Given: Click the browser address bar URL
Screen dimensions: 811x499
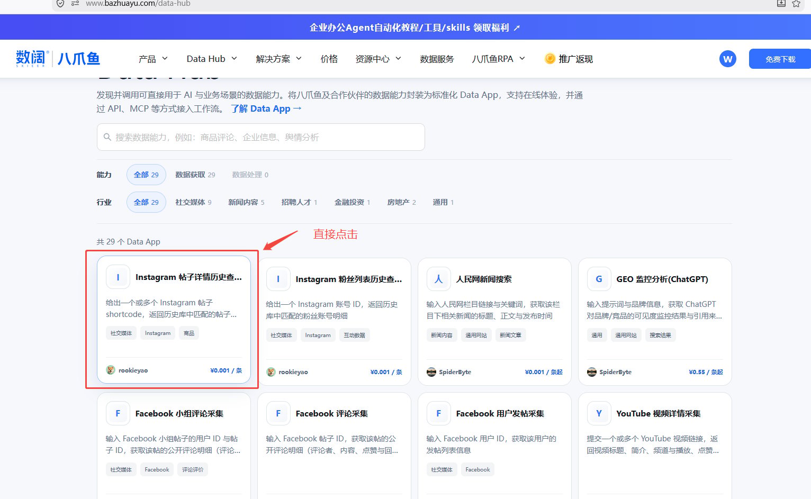Looking at the screenshot, I should (x=138, y=4).
